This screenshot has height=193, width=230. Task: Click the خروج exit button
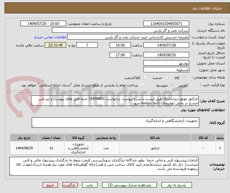[x=50, y=185]
